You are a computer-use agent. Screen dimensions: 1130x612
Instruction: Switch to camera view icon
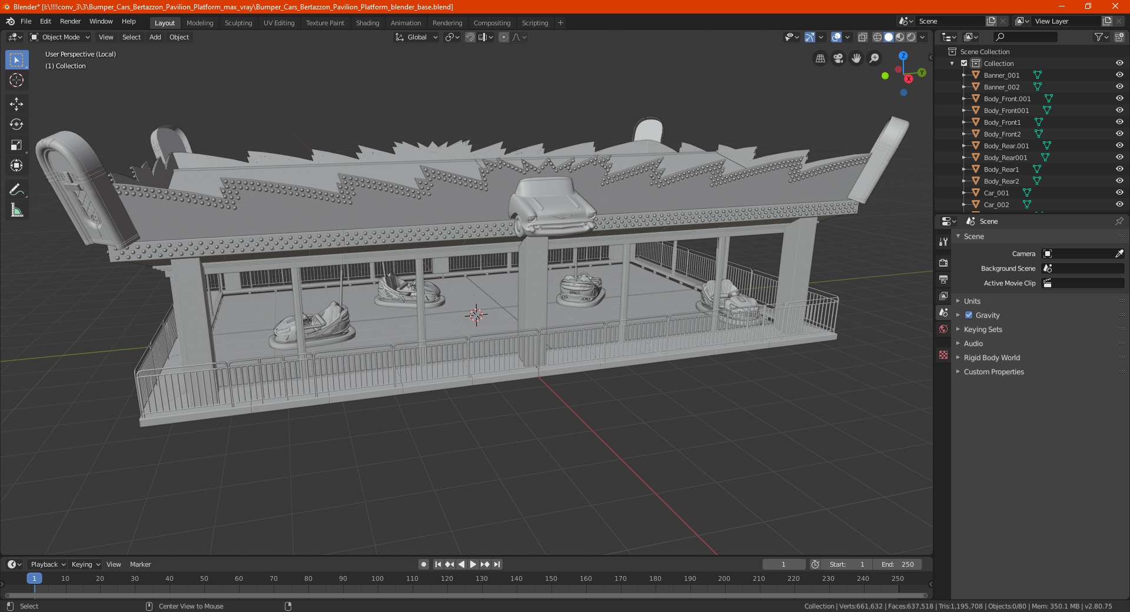click(838, 58)
